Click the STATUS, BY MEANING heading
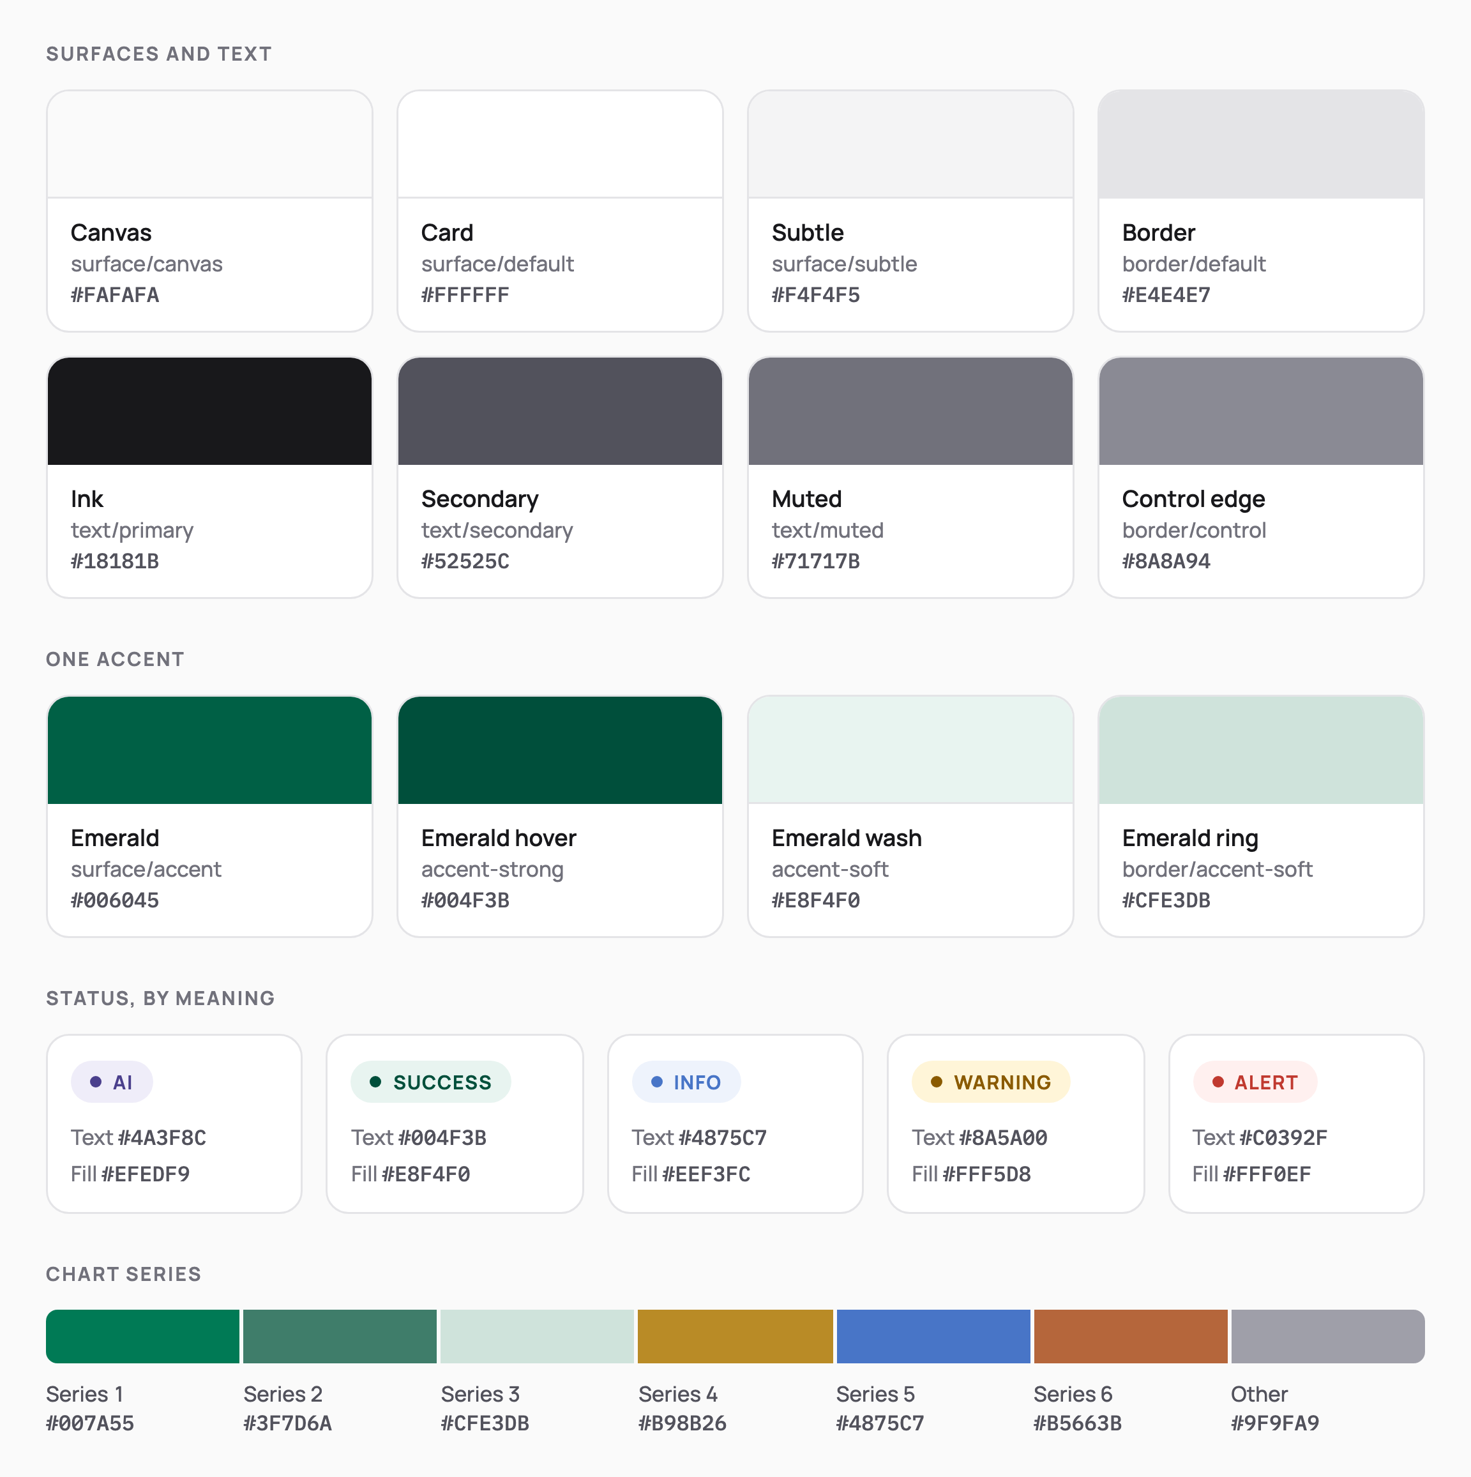Viewport: 1471px width, 1477px height. [x=160, y=999]
